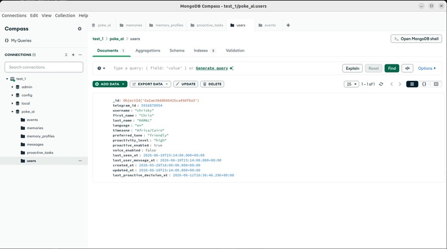Expand the local database

tap(12, 103)
